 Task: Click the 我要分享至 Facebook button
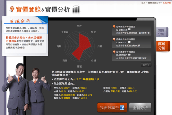click(x=112, y=107)
